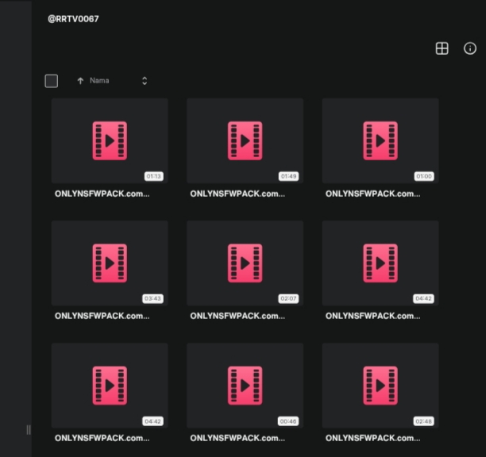The width and height of the screenshot is (486, 457).
Task: Sort files by the Nama label
Action: (99, 80)
